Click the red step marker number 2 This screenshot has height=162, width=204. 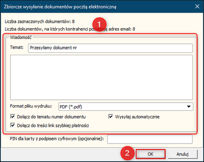click(127, 153)
